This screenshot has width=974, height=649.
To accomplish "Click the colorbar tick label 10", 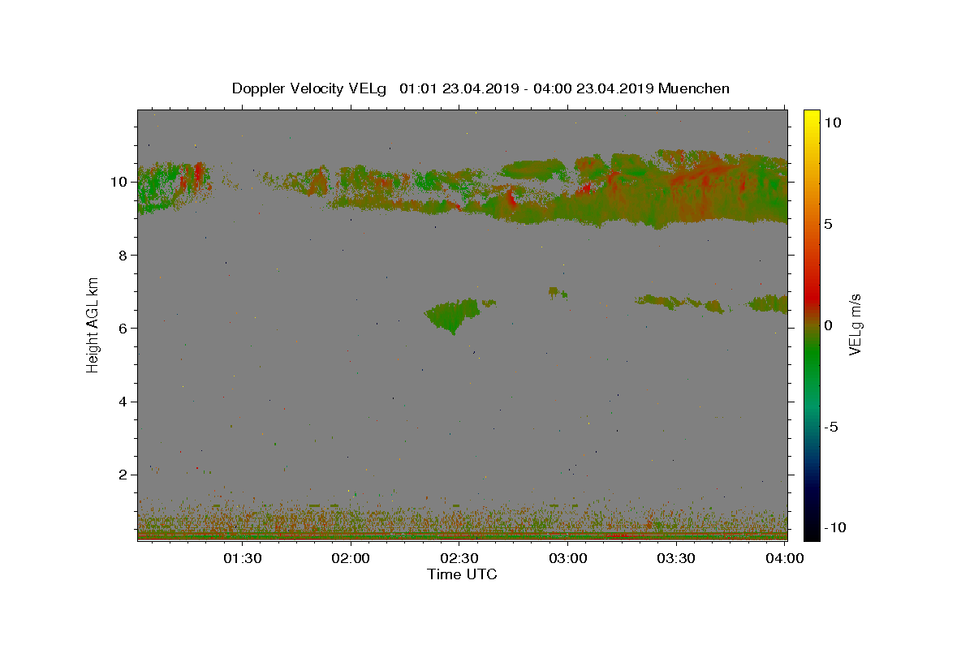I will point(833,122).
